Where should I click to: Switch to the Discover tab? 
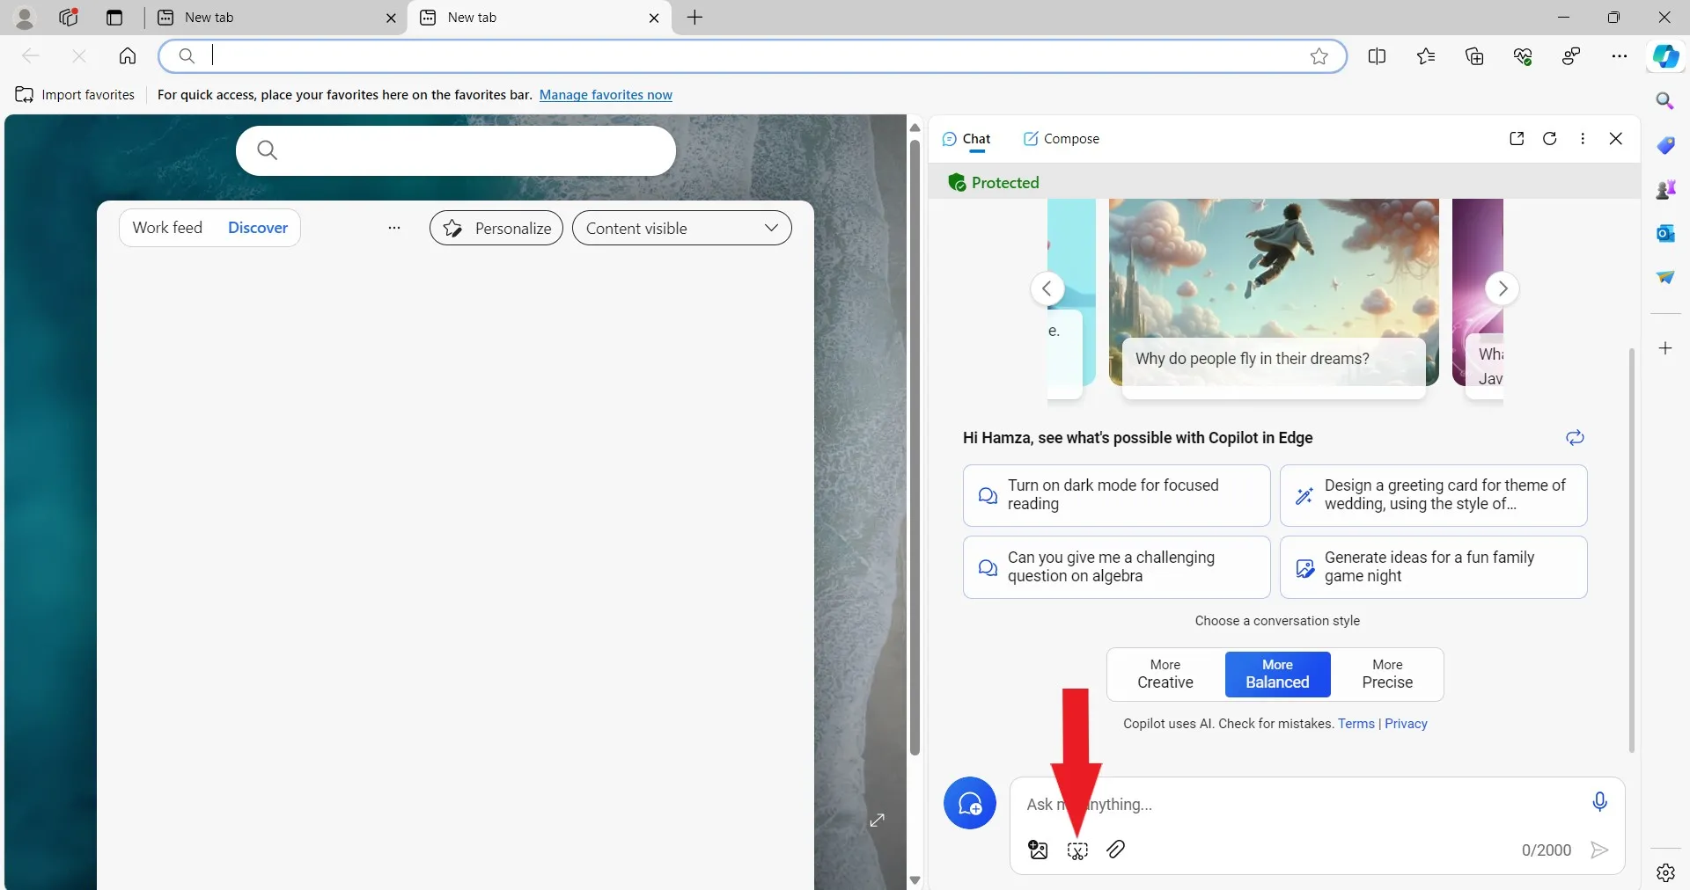point(257,228)
